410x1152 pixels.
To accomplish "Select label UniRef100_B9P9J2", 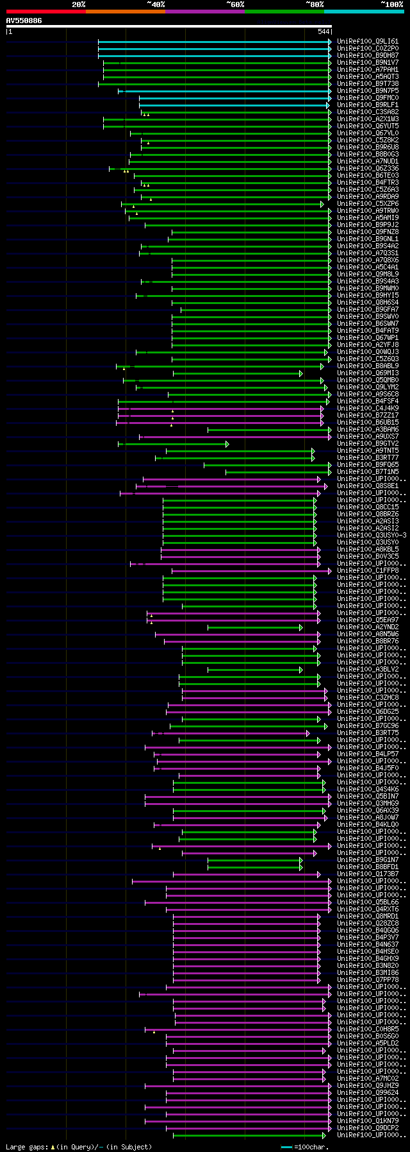I will tap(368, 225).
